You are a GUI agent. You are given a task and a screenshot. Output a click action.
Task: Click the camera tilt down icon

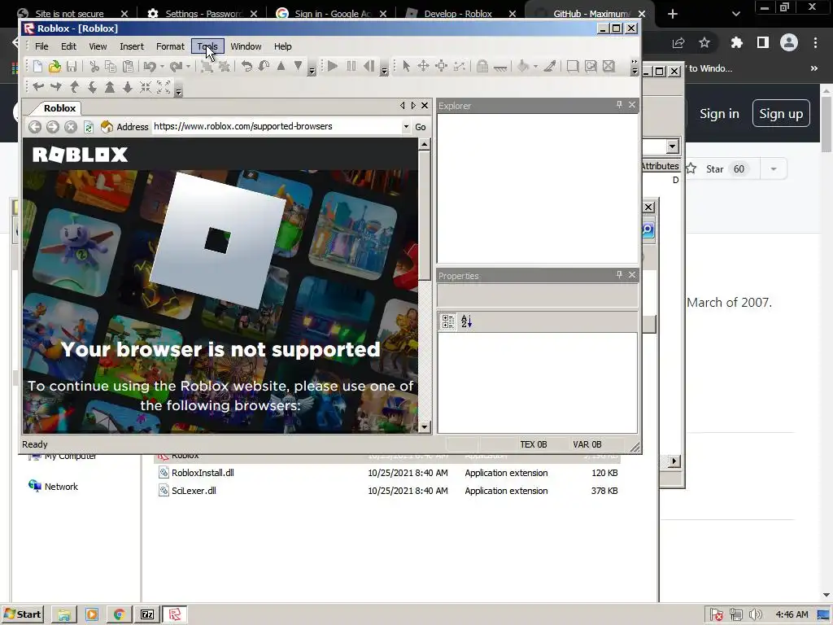(x=92, y=87)
